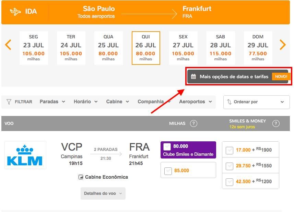
Task: Click the help icon beside MILHAS
Action: [193, 123]
